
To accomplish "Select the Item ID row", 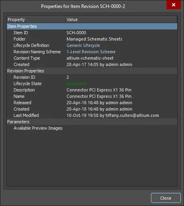I will pyautogui.click(x=92, y=33).
